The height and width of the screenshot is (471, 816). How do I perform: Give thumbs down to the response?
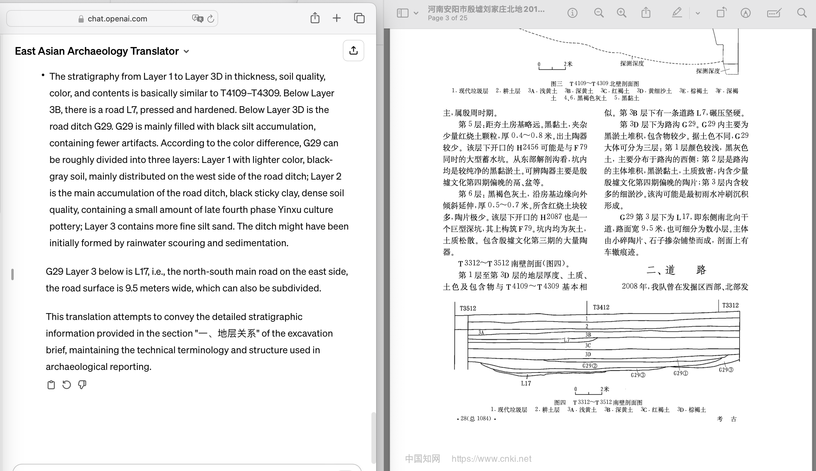[x=82, y=385]
